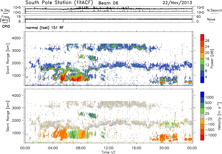Screen dimensions: 222x154
Task: Click the date '22/Nov/2013'
Action: [x=177, y=3]
